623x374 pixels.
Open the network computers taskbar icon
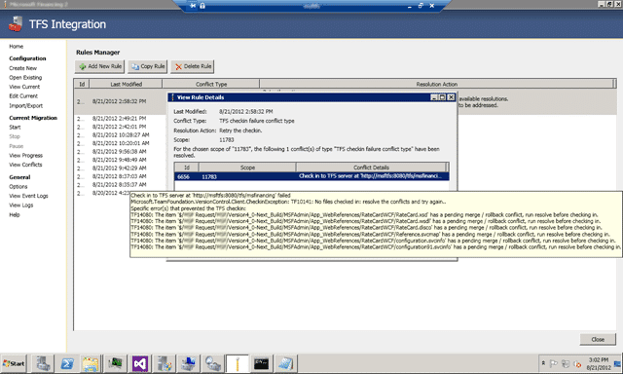(188, 363)
